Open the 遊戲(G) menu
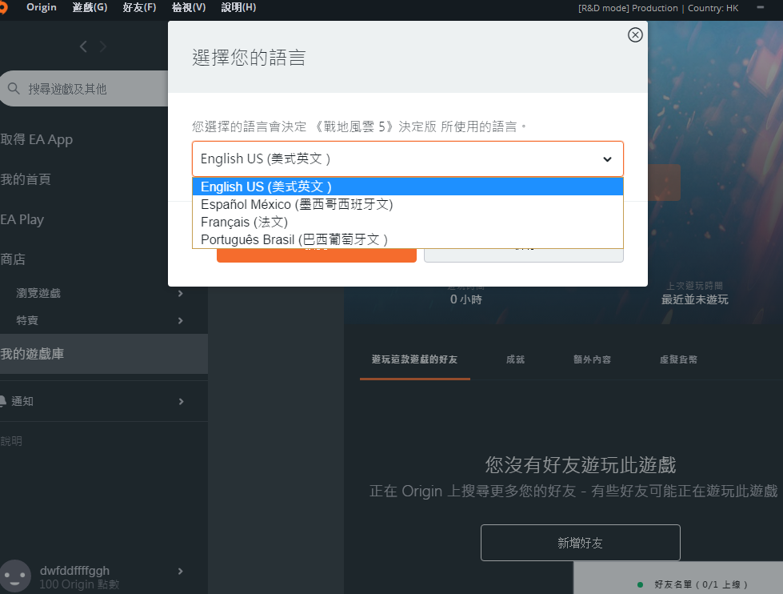The height and width of the screenshot is (594, 783). pos(90,8)
